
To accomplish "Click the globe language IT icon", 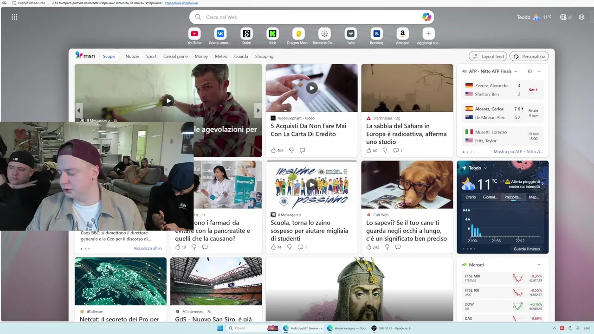I will coord(566,17).
